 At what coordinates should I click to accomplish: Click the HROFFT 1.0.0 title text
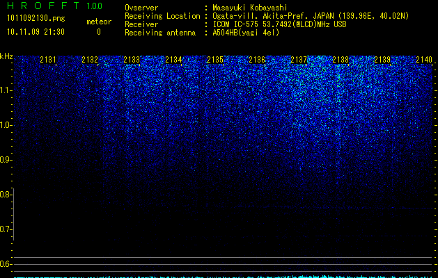pyautogui.click(x=54, y=6)
